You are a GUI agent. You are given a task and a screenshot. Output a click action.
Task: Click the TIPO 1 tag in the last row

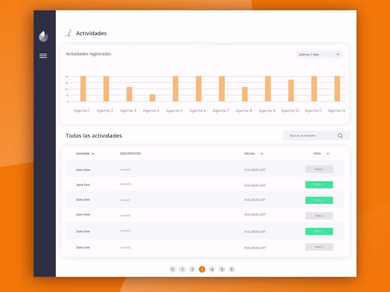coord(319,247)
